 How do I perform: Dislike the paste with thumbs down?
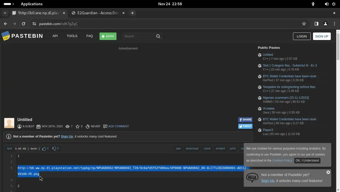tap(54, 148)
